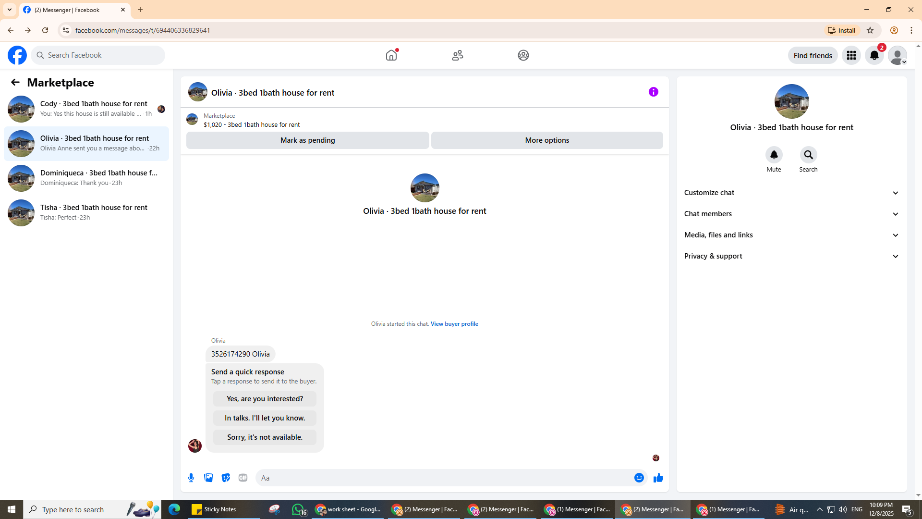The width and height of the screenshot is (922, 519).
Task: Open the account profile avatar menu
Action: tap(898, 55)
